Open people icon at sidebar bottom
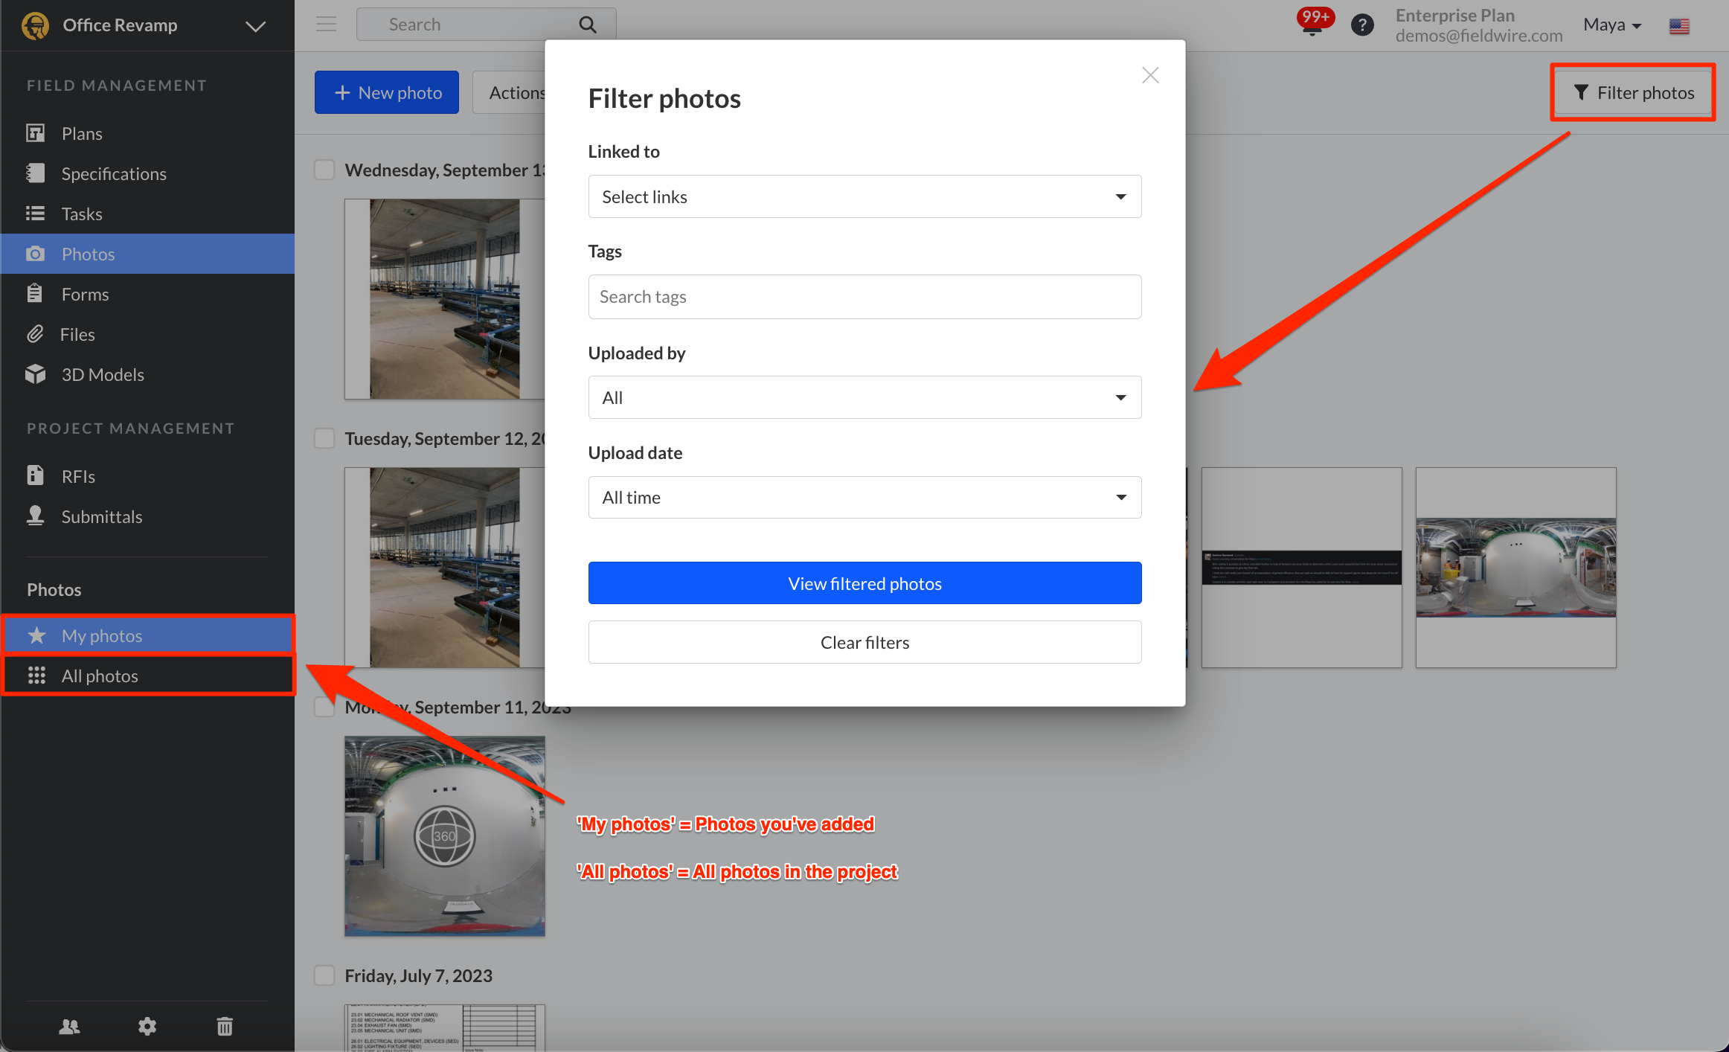 click(x=69, y=1027)
